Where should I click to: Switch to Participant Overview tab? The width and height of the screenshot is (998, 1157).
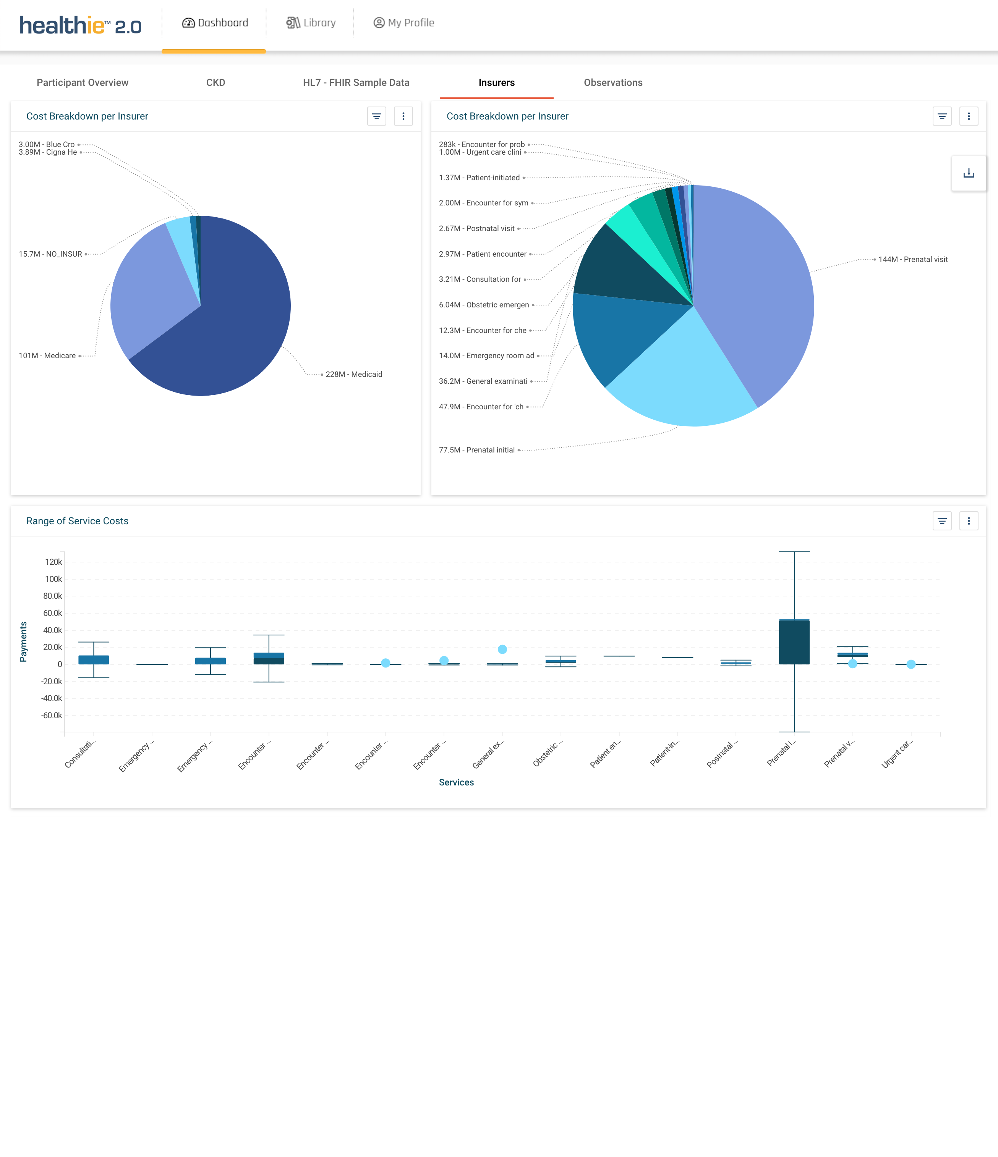coord(83,82)
